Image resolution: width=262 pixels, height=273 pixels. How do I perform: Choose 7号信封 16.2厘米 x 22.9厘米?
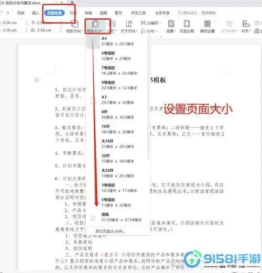(117, 71)
